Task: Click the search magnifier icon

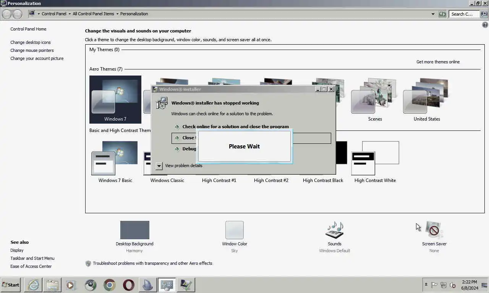Action: (x=484, y=14)
